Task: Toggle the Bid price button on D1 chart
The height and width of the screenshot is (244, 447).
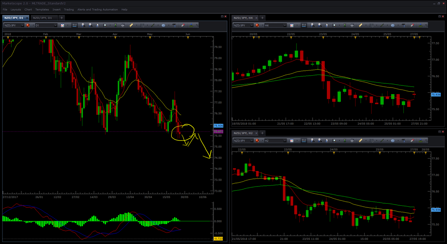Action: coord(75,25)
